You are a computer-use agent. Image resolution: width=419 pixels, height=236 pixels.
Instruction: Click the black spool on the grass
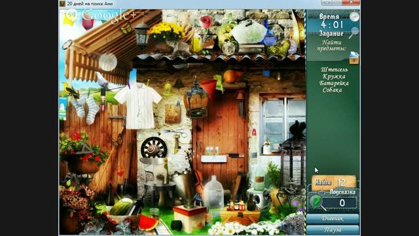(176, 226)
